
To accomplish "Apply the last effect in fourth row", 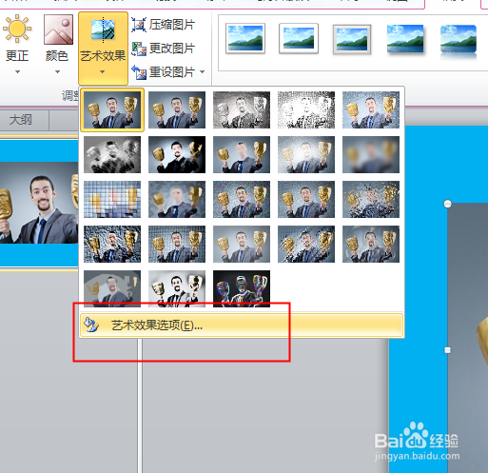I will click(x=371, y=245).
